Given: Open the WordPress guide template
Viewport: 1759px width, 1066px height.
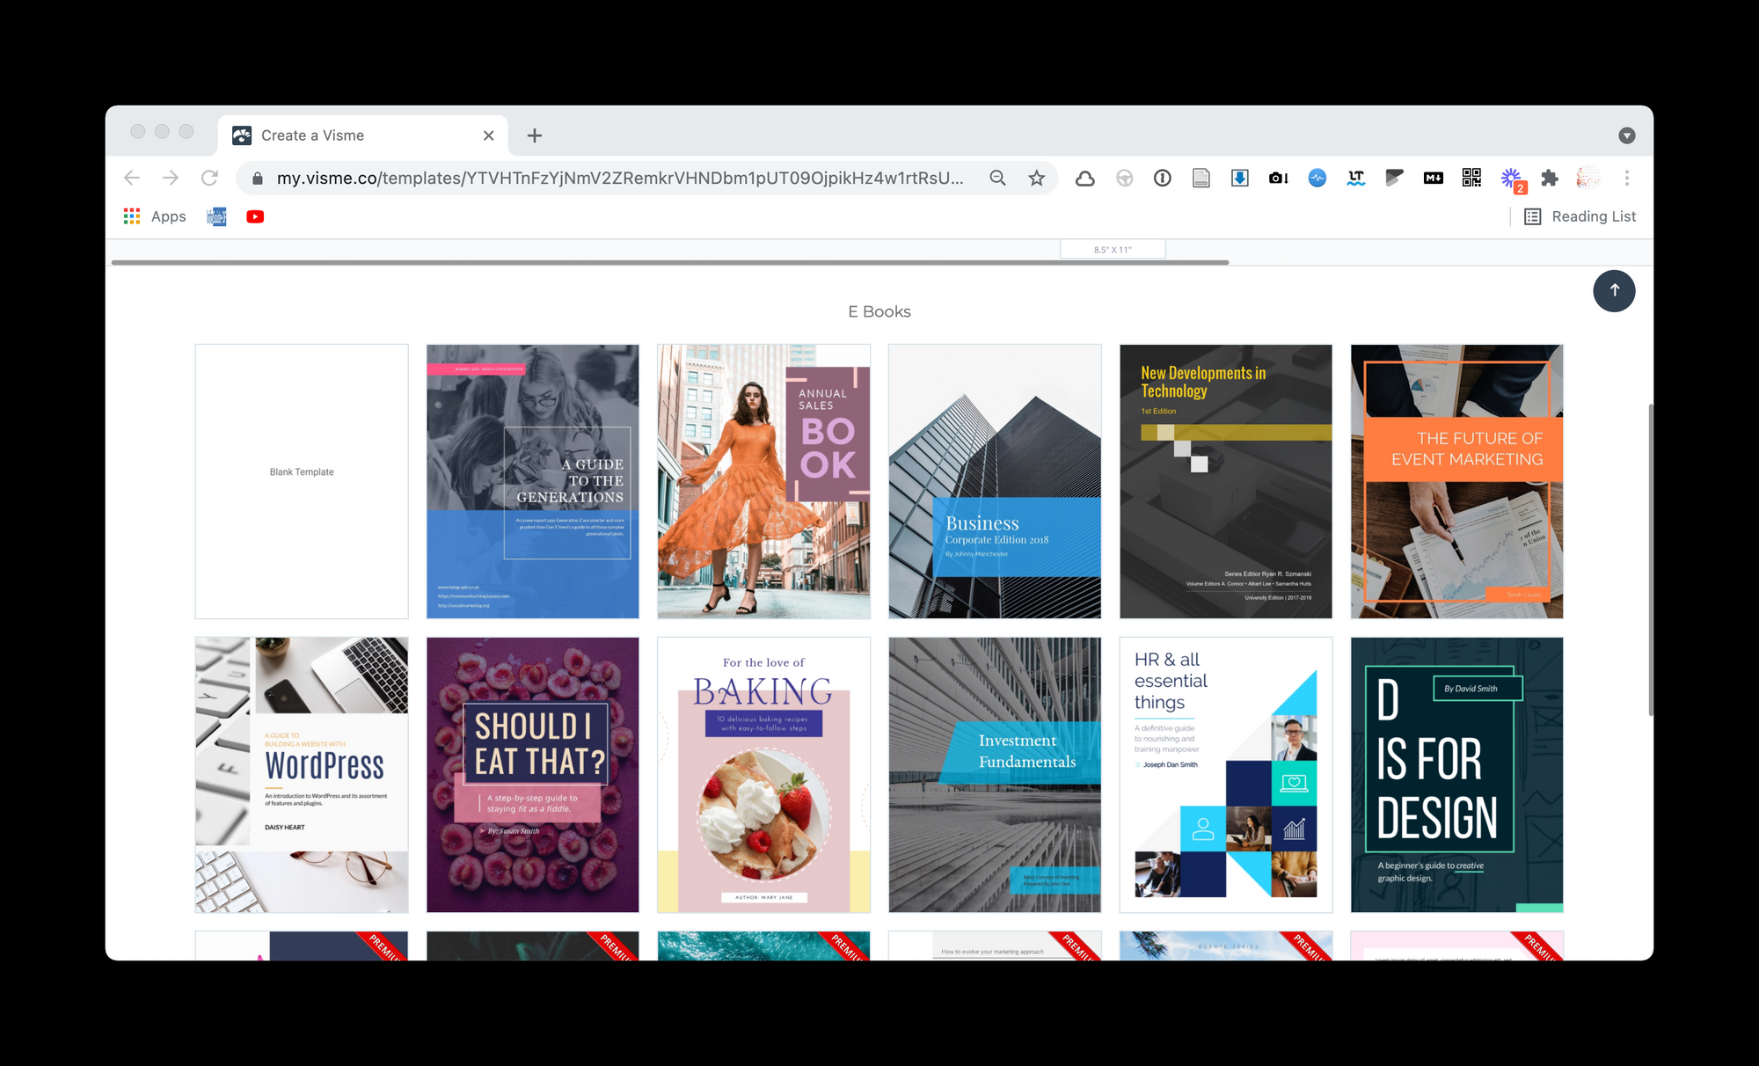Looking at the screenshot, I should (302, 775).
